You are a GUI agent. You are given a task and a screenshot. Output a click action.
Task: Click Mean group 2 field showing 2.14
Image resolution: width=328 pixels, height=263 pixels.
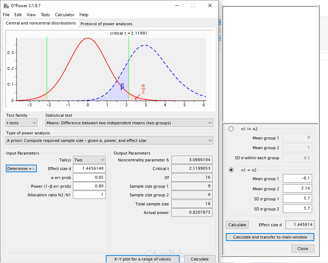tap(297, 188)
